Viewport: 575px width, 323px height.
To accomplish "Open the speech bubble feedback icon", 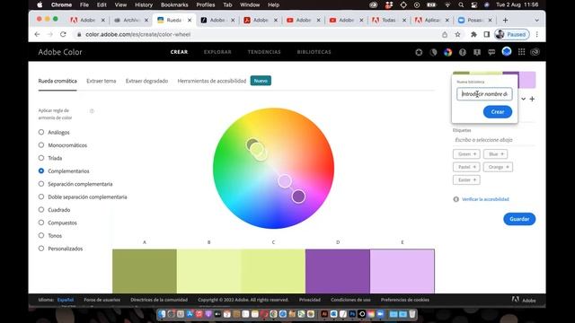I will pos(491,52).
